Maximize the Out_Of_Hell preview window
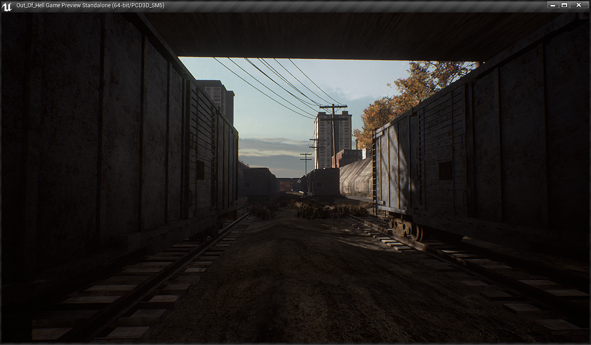The width and height of the screenshot is (591, 345). 564,5
